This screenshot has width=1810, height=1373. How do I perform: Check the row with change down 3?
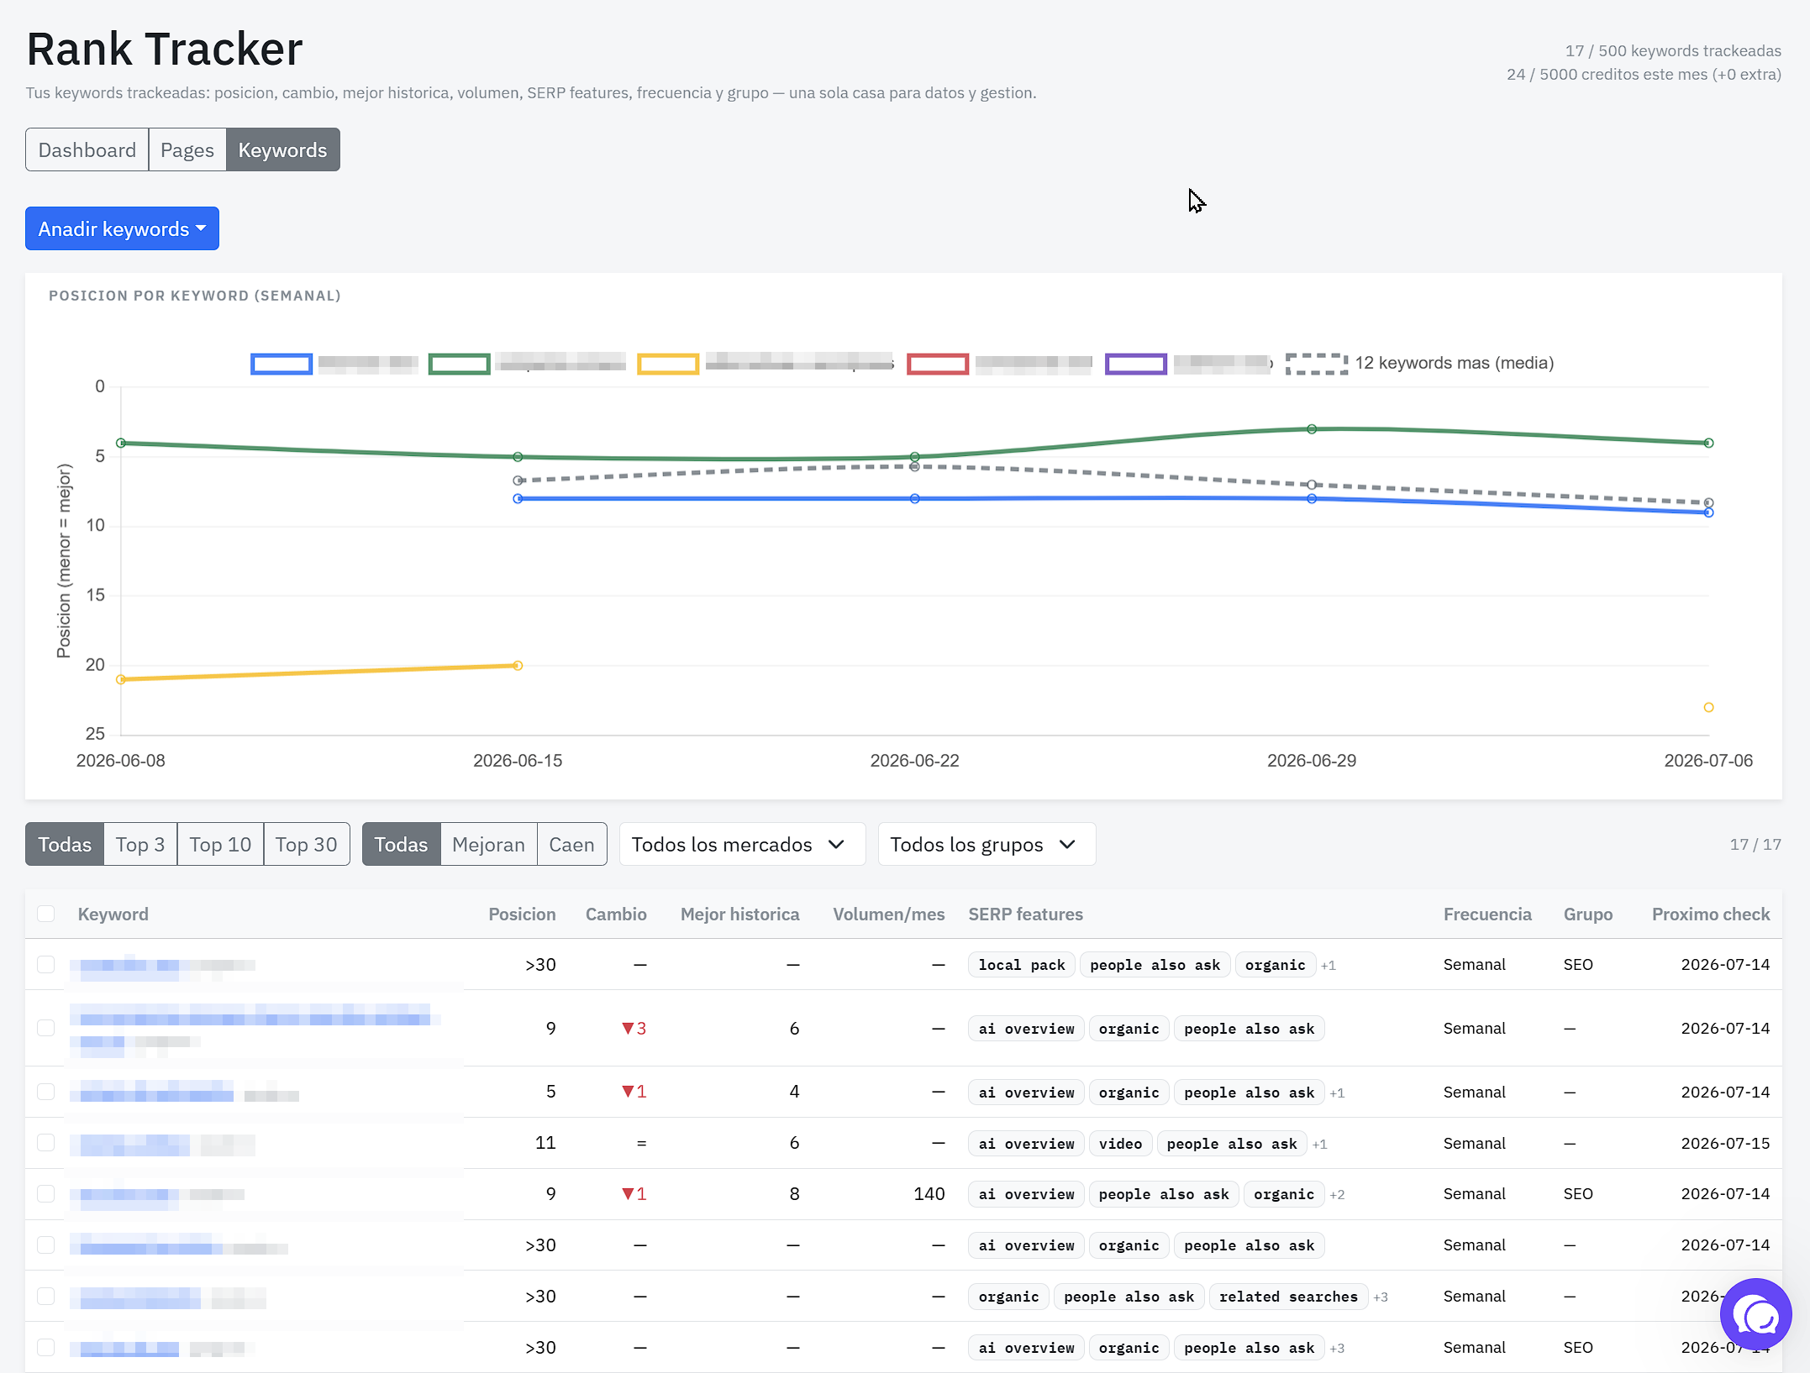pos(46,1028)
